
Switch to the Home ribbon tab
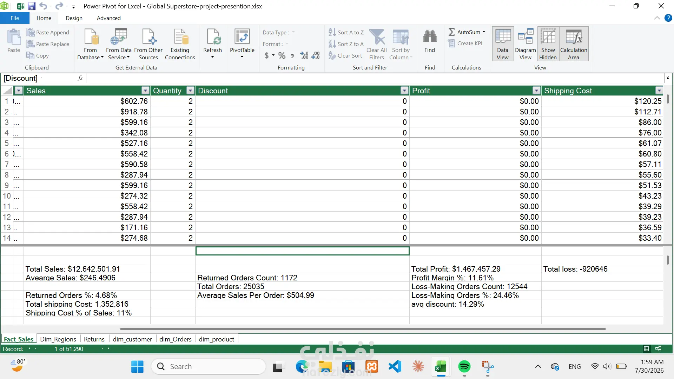[x=44, y=18]
